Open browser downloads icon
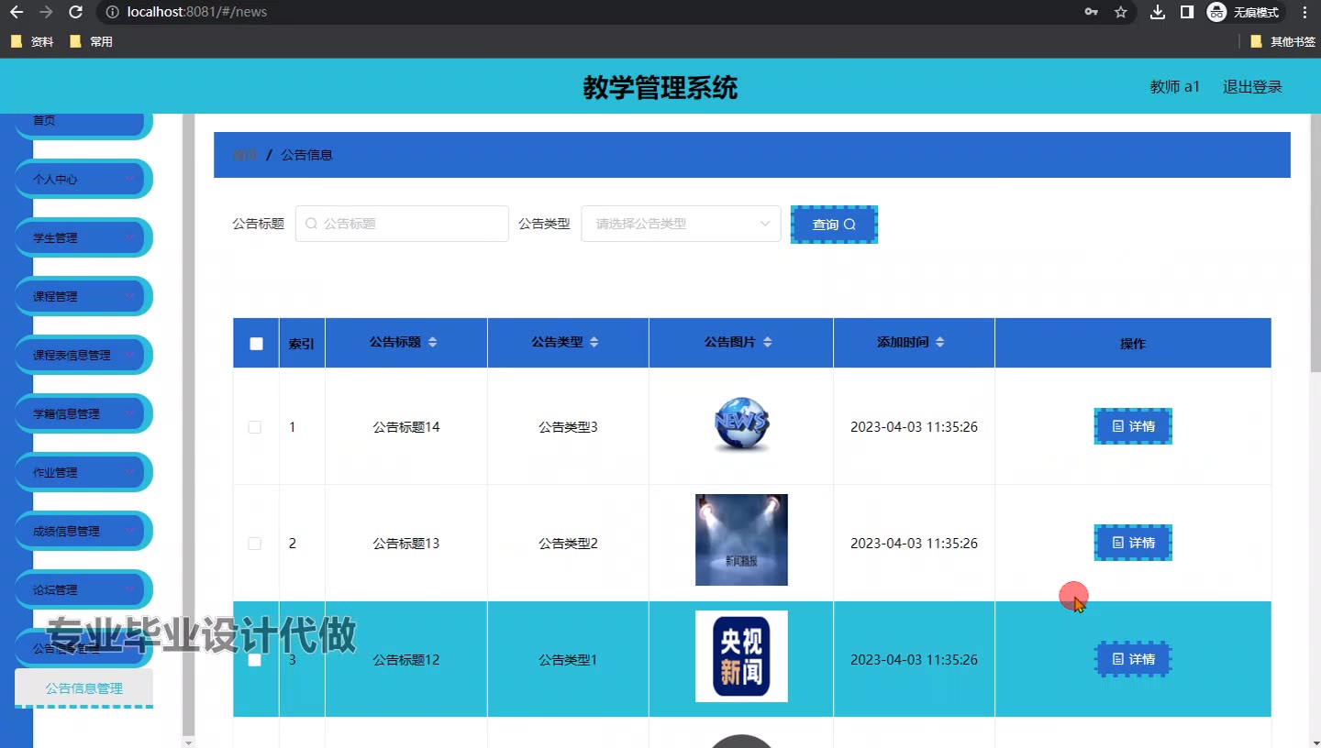1321x748 pixels. tap(1158, 12)
